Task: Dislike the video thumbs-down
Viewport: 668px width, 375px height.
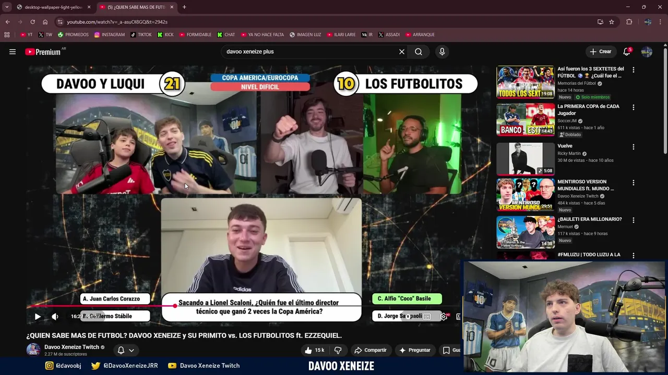Action: (338, 350)
